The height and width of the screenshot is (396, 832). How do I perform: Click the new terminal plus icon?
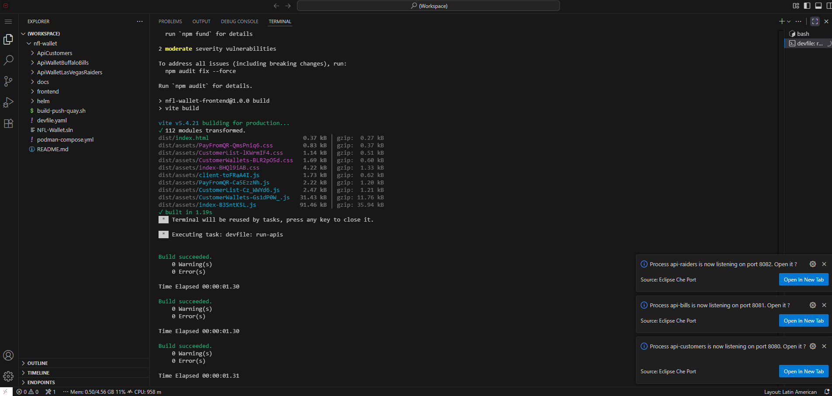click(x=781, y=21)
